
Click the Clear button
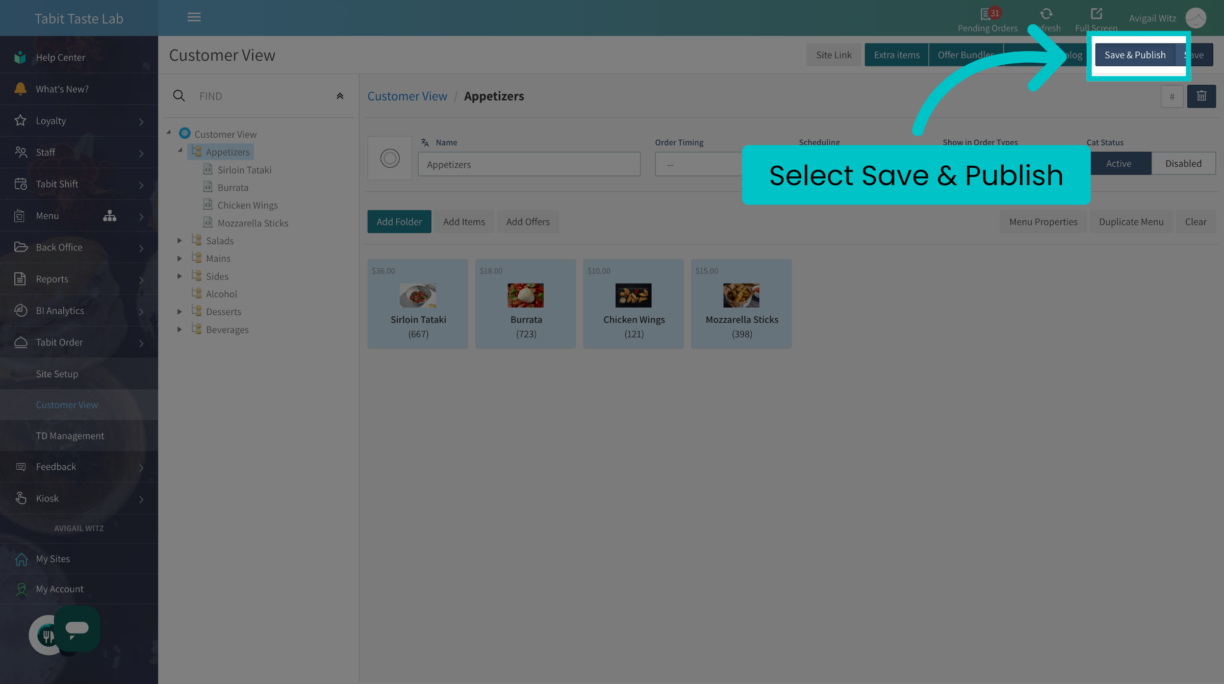point(1195,221)
